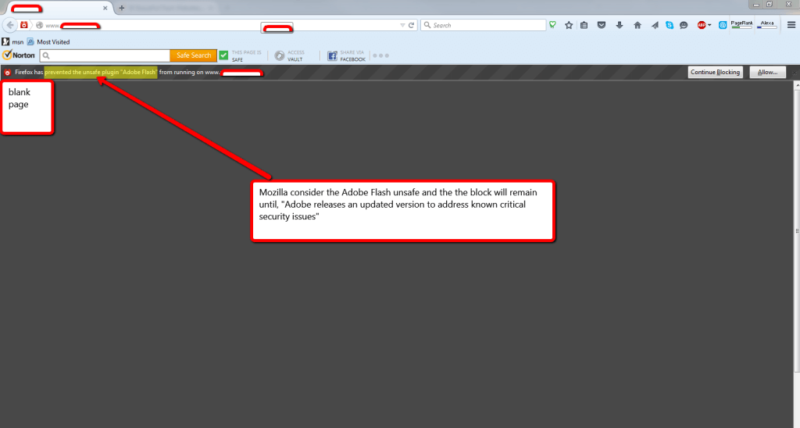800x428 pixels.
Task: Open the Most Visited bookmarks folder
Action: (x=48, y=42)
